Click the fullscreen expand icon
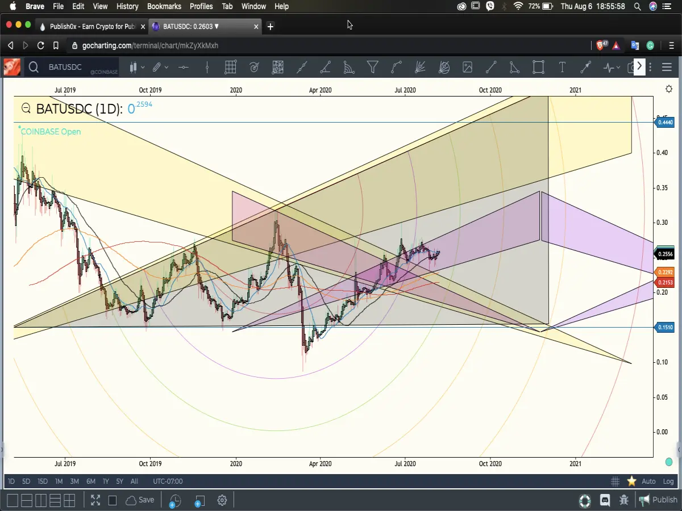The height and width of the screenshot is (511, 682). click(95, 500)
